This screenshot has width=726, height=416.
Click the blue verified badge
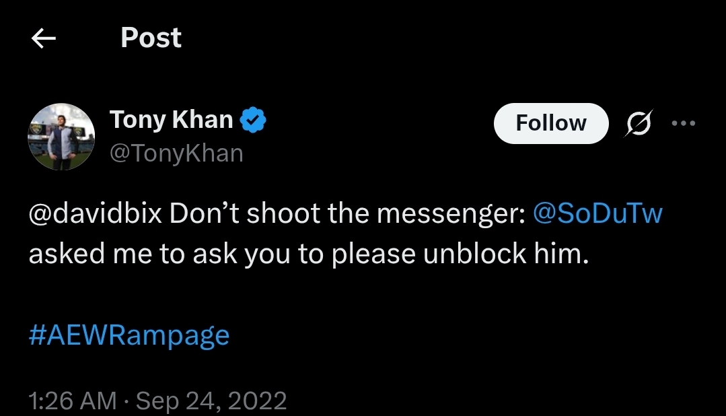click(x=254, y=120)
